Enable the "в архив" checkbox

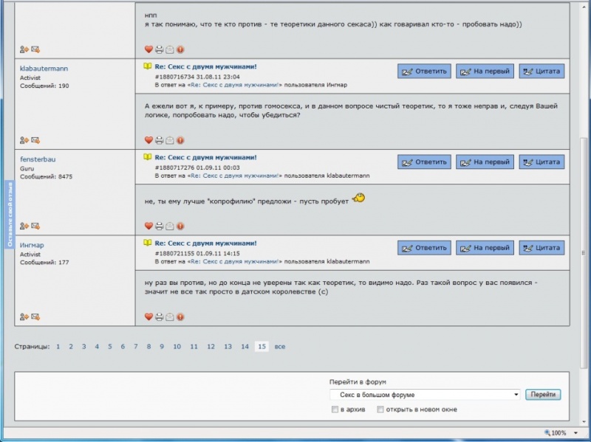pos(336,410)
